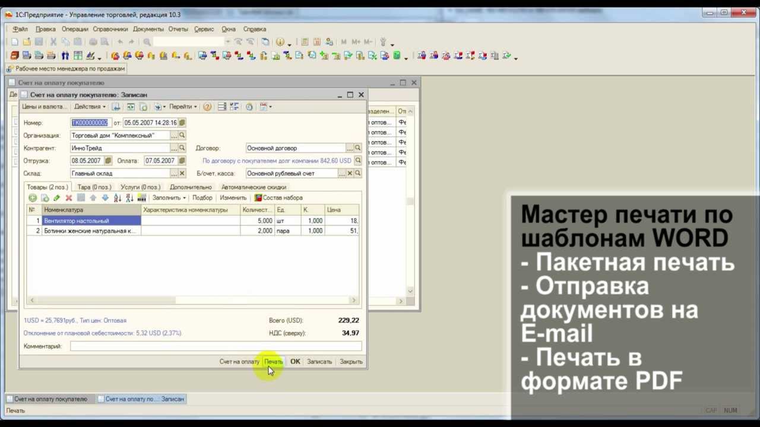Viewport: 760px width, 427px height.
Task: Switch to Дополнительно tab
Action: click(x=191, y=187)
